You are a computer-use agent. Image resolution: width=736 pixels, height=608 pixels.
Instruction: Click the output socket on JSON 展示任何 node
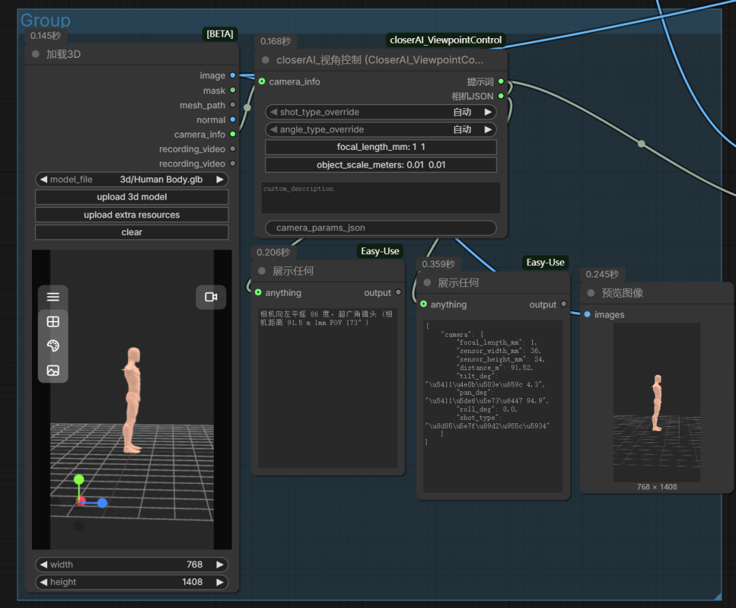click(x=564, y=304)
